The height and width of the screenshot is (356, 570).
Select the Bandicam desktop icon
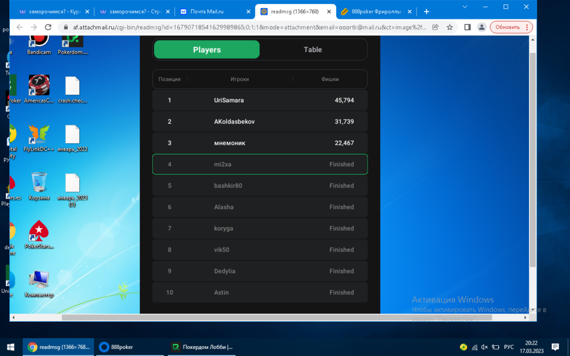pos(39,41)
